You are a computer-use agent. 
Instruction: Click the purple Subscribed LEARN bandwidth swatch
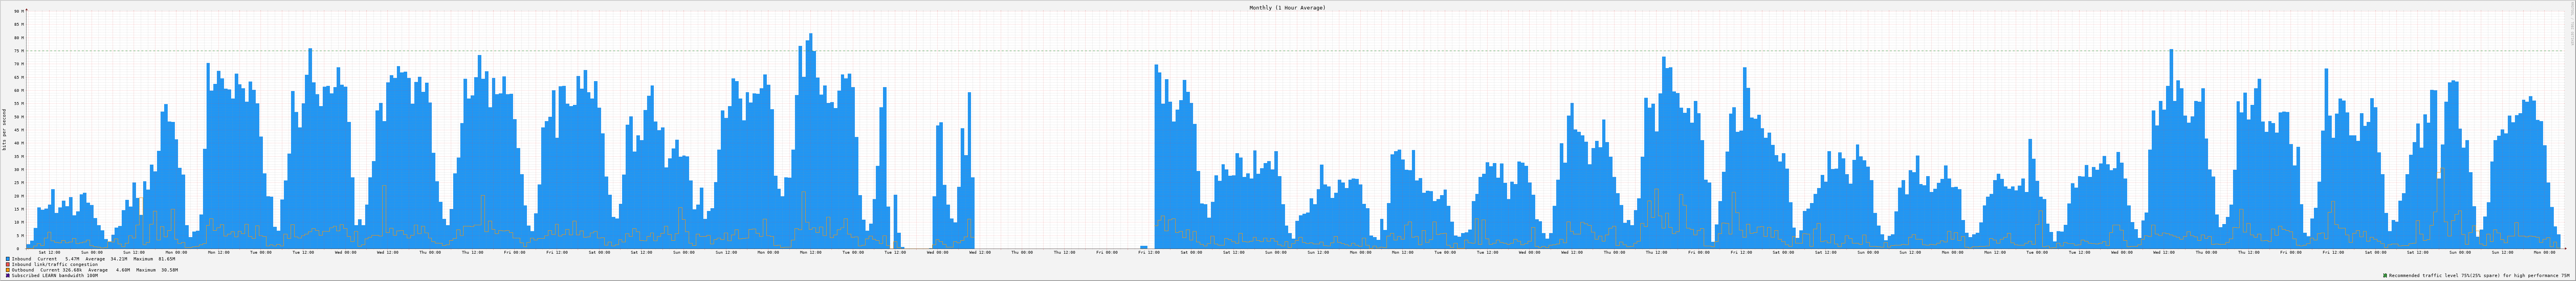click(x=8, y=275)
